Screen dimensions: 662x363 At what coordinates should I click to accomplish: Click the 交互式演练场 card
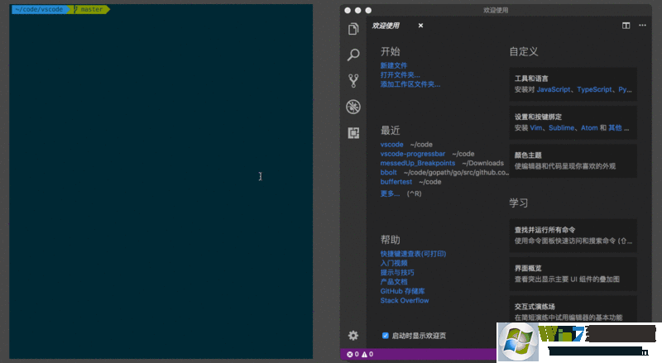click(x=573, y=309)
